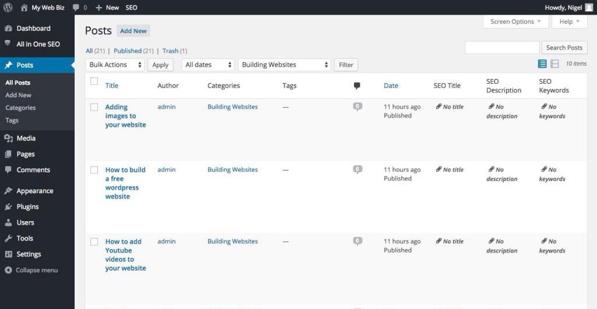Open the Bulk Actions dropdown
This screenshot has width=597, height=309.
coord(115,65)
